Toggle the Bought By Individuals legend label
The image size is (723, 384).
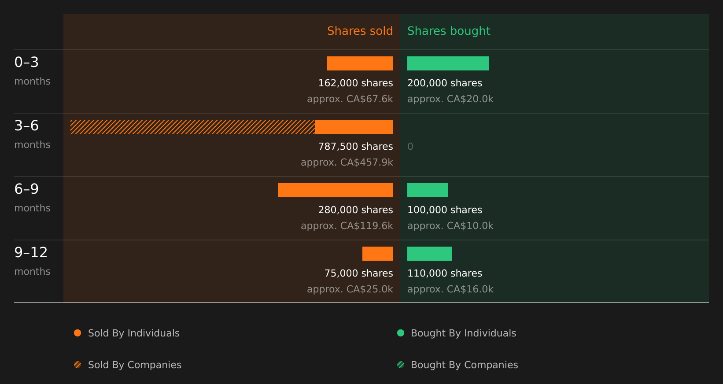[x=463, y=333]
